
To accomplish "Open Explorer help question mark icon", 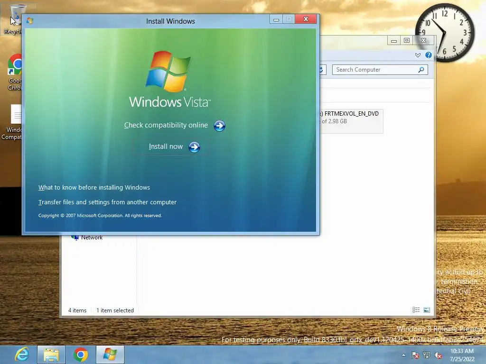I will pos(429,55).
